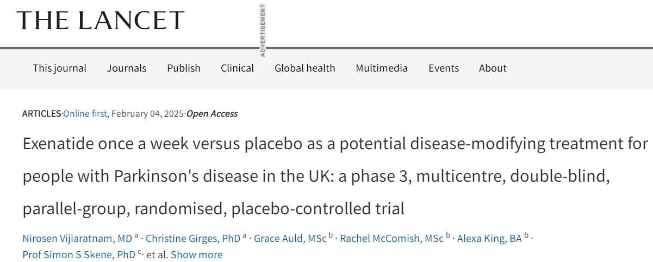Open Prof Simon S Skene details
653x262 pixels.
click(79, 254)
